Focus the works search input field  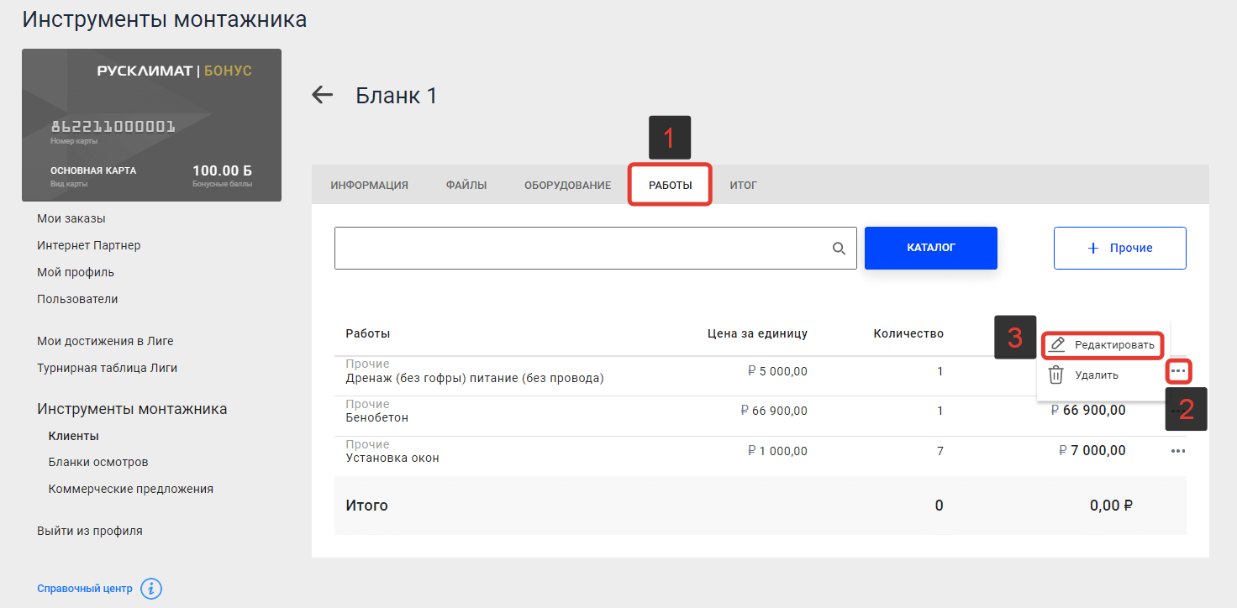click(x=580, y=248)
